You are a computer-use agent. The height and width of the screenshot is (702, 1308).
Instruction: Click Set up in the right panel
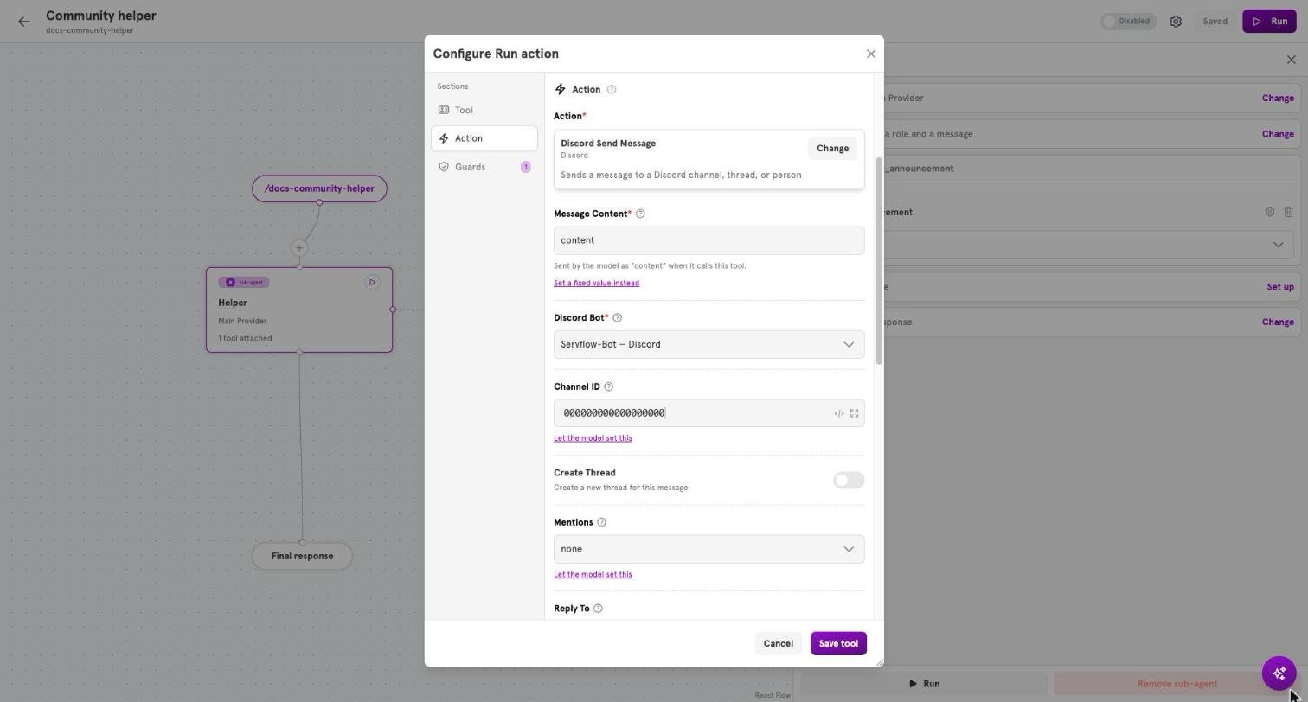1280,287
